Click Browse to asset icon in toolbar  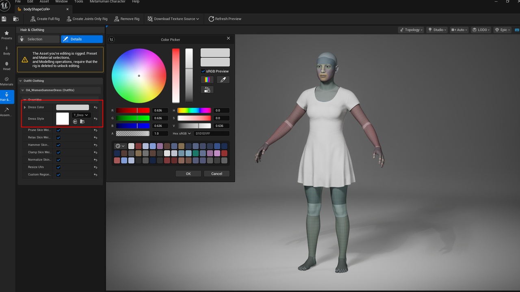point(16,19)
